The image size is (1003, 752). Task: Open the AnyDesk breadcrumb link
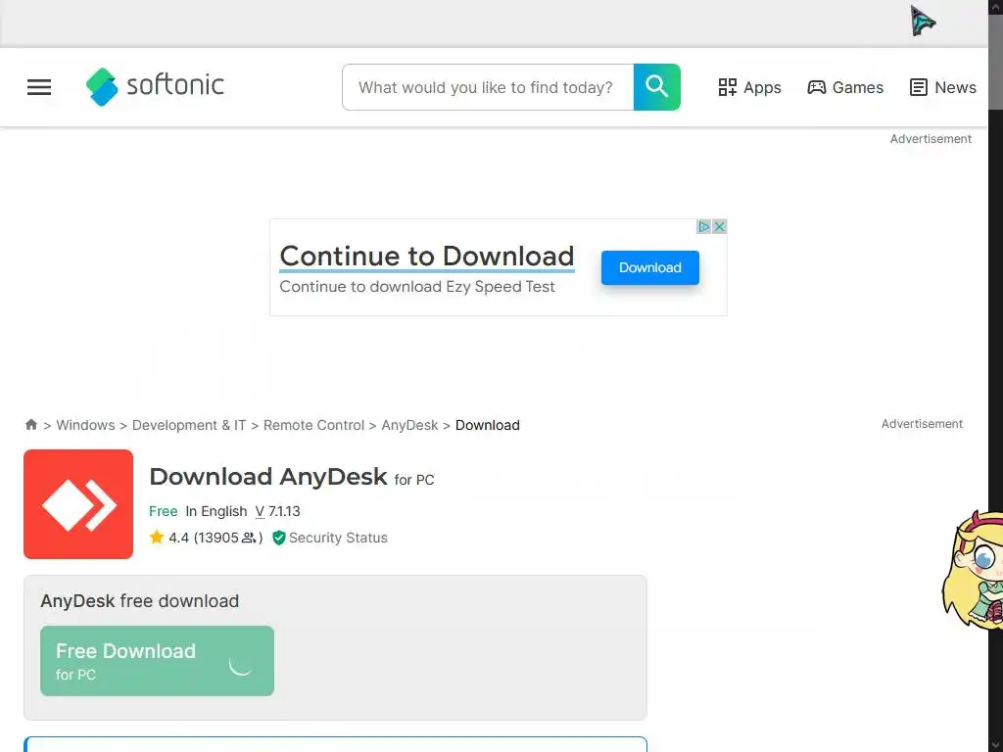pos(409,425)
